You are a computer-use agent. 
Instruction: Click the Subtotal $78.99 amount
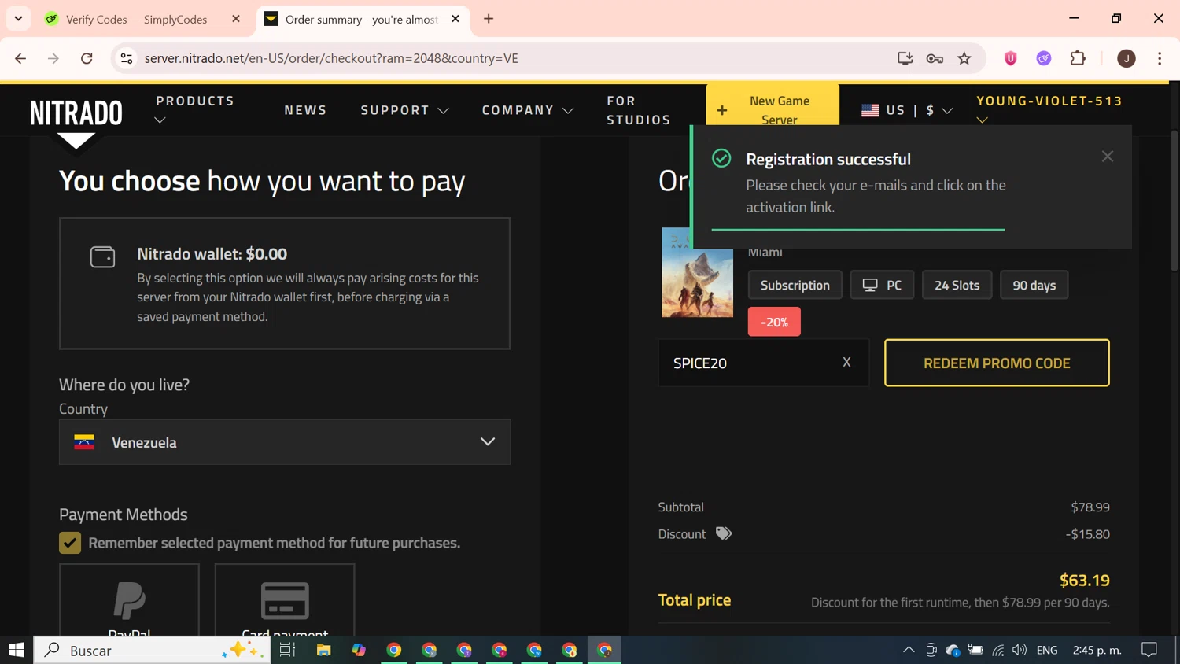(1090, 507)
